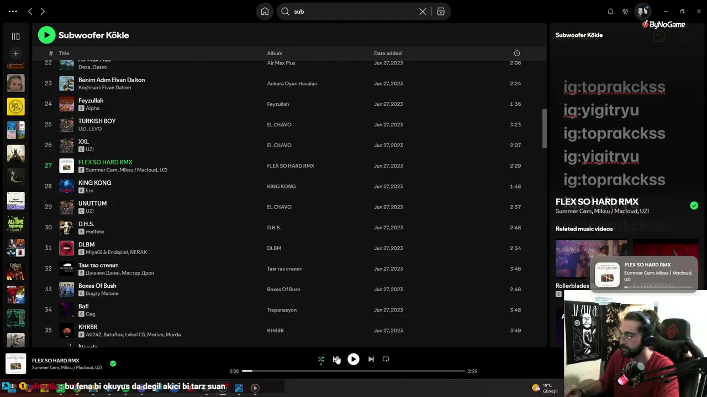The image size is (707, 397).
Task: Open artist Alpha under Feyzullah
Action: pyautogui.click(x=92, y=109)
